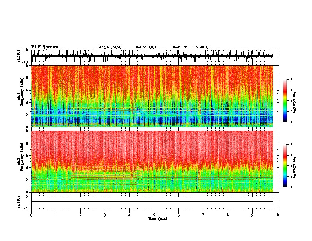
Task: Click the "8" kHz tick on ch.2 spectrogram
Action: tap(27, 143)
